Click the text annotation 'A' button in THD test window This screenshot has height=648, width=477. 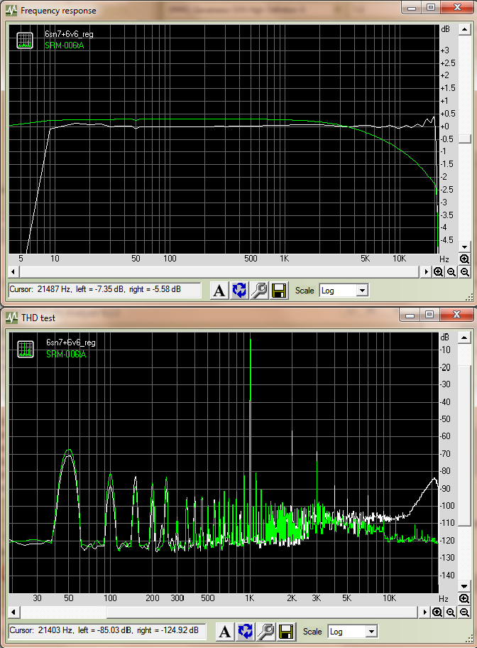tap(225, 632)
